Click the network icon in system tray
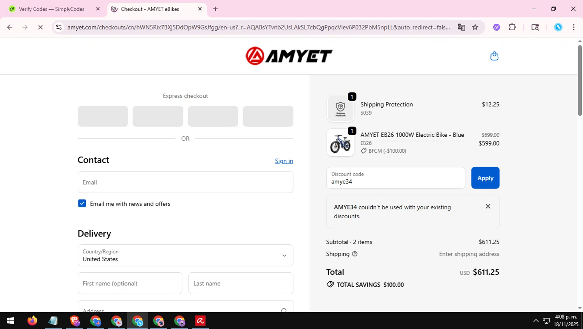The height and width of the screenshot is (329, 583). pos(546,321)
